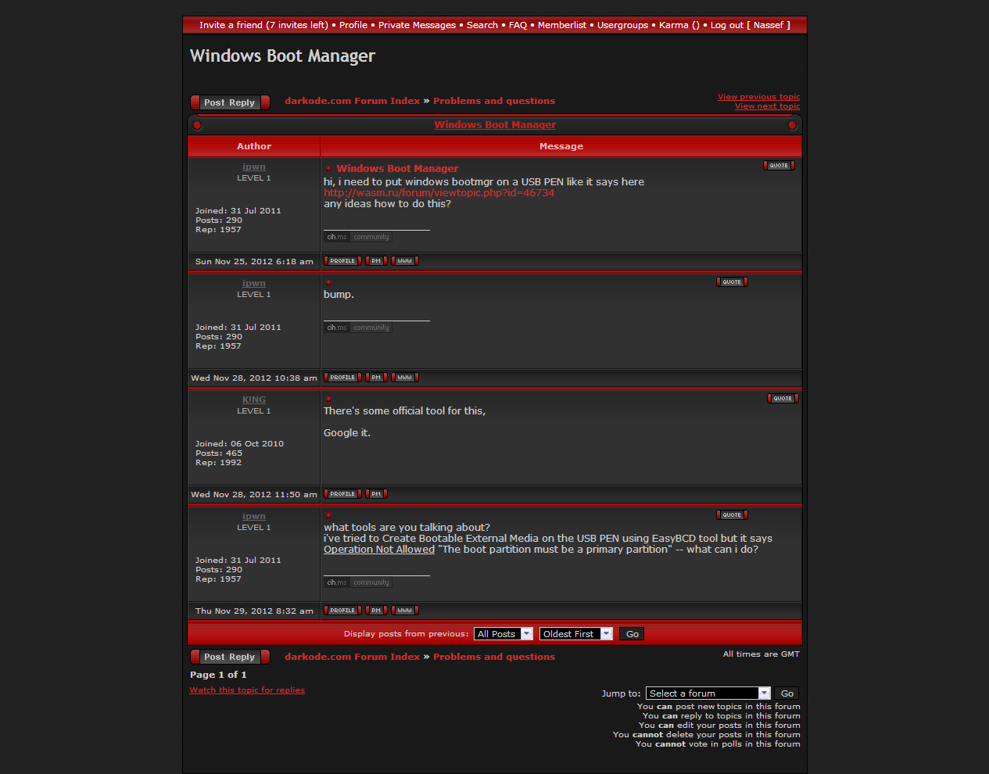
Task: Click the top Post Reply button
Action: 230,102
